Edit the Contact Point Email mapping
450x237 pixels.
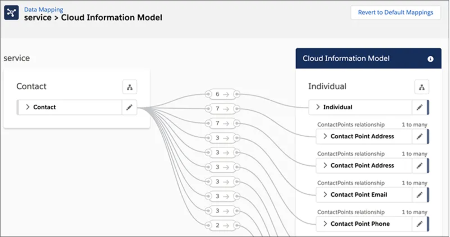point(419,195)
